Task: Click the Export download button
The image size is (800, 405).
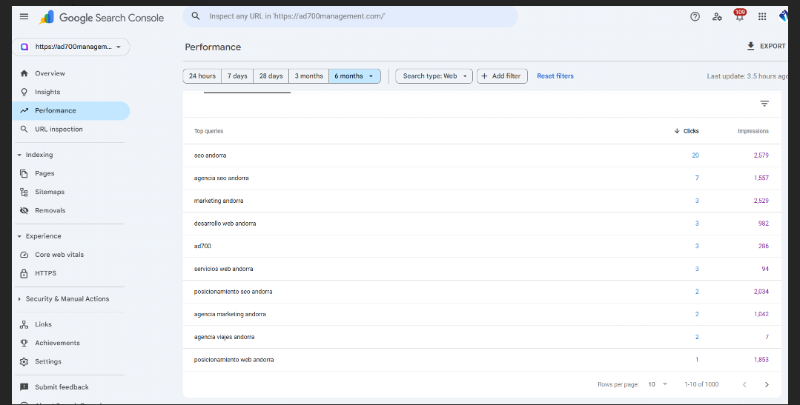Action: pos(766,46)
